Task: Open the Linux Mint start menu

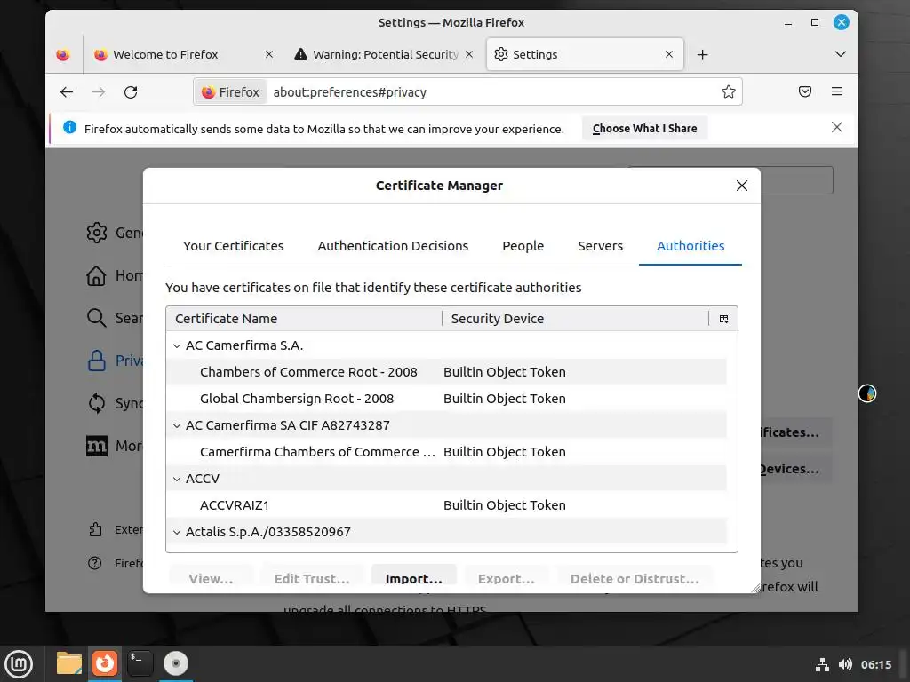Action: [x=19, y=664]
